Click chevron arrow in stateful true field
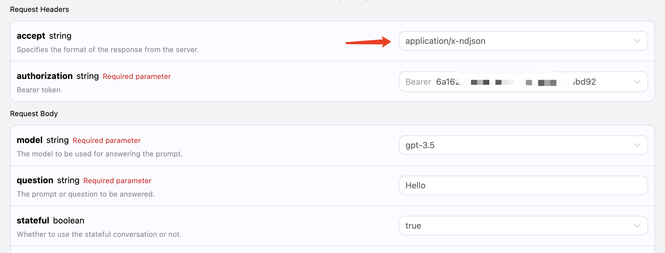 (x=637, y=226)
